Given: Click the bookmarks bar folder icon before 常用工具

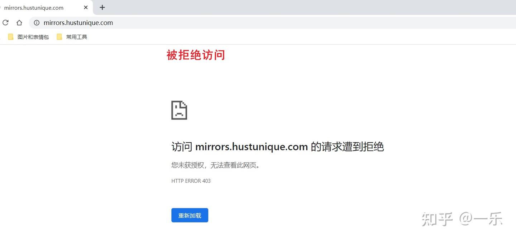Looking at the screenshot, I should tap(59, 36).
